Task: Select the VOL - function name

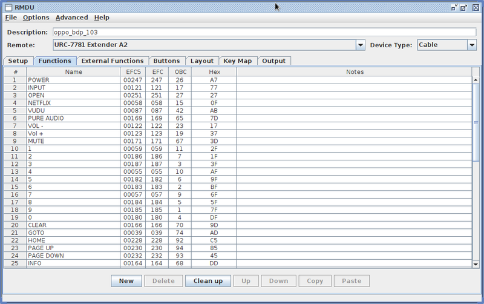Action: [x=73, y=126]
